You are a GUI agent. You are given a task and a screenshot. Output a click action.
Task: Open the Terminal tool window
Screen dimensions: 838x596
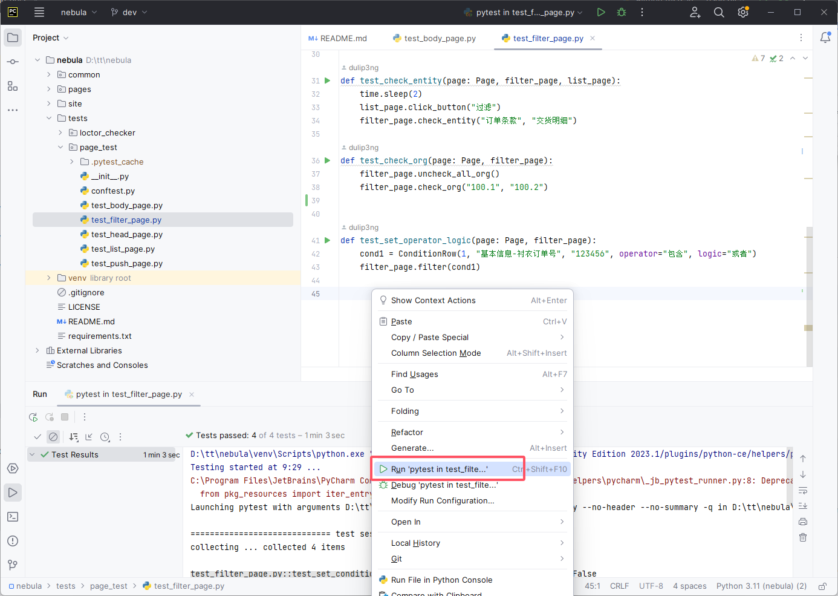pyautogui.click(x=13, y=517)
